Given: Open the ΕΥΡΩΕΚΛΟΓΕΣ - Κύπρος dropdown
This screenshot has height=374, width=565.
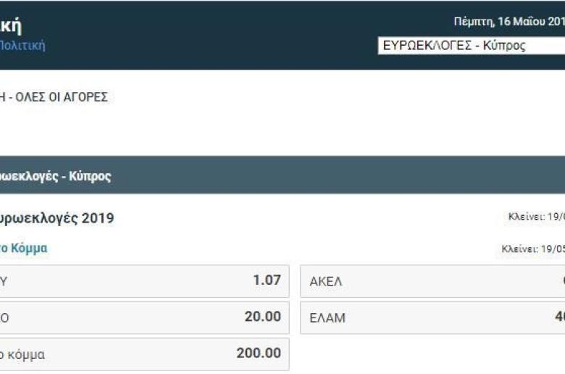Looking at the screenshot, I should point(472,46).
